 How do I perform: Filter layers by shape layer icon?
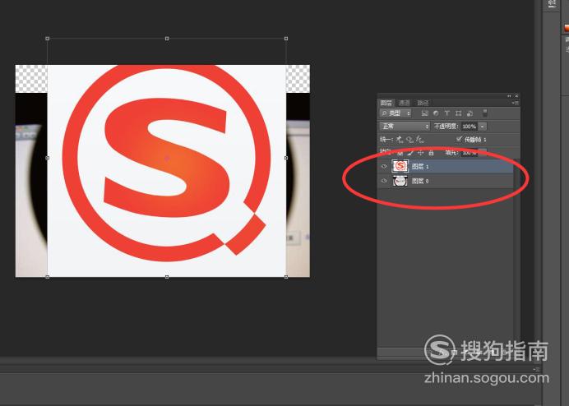(458, 113)
